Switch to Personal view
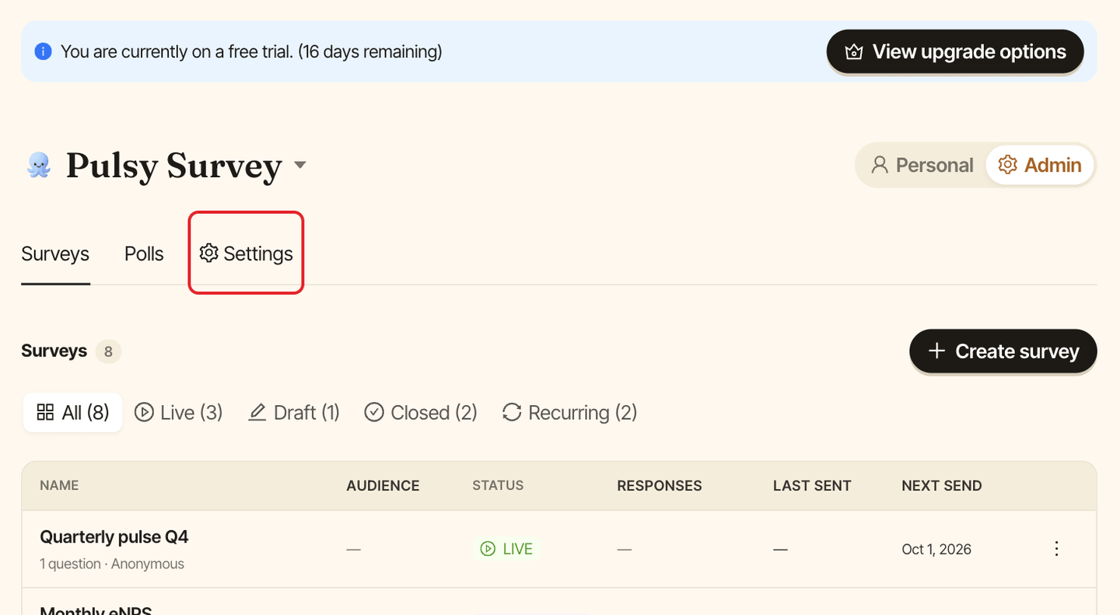1120x615 pixels. point(922,165)
